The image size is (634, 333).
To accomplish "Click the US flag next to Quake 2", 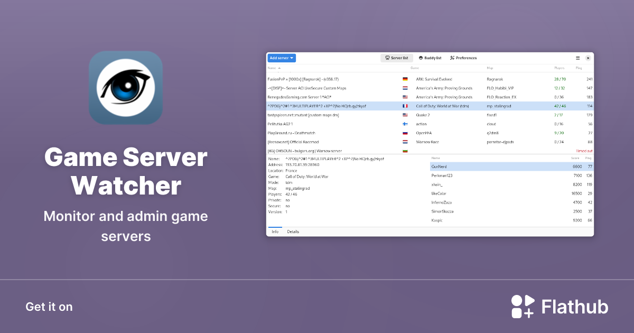I will tap(405, 115).
